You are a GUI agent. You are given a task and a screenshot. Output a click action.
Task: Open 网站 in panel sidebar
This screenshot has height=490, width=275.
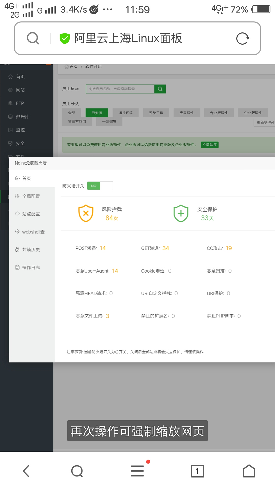coord(20,90)
